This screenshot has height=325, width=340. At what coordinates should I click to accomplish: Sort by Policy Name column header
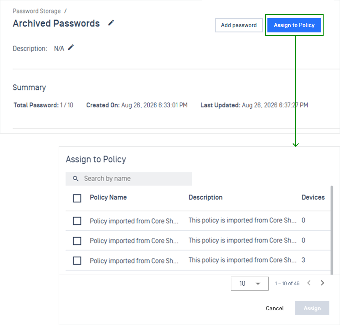pyautogui.click(x=108, y=198)
